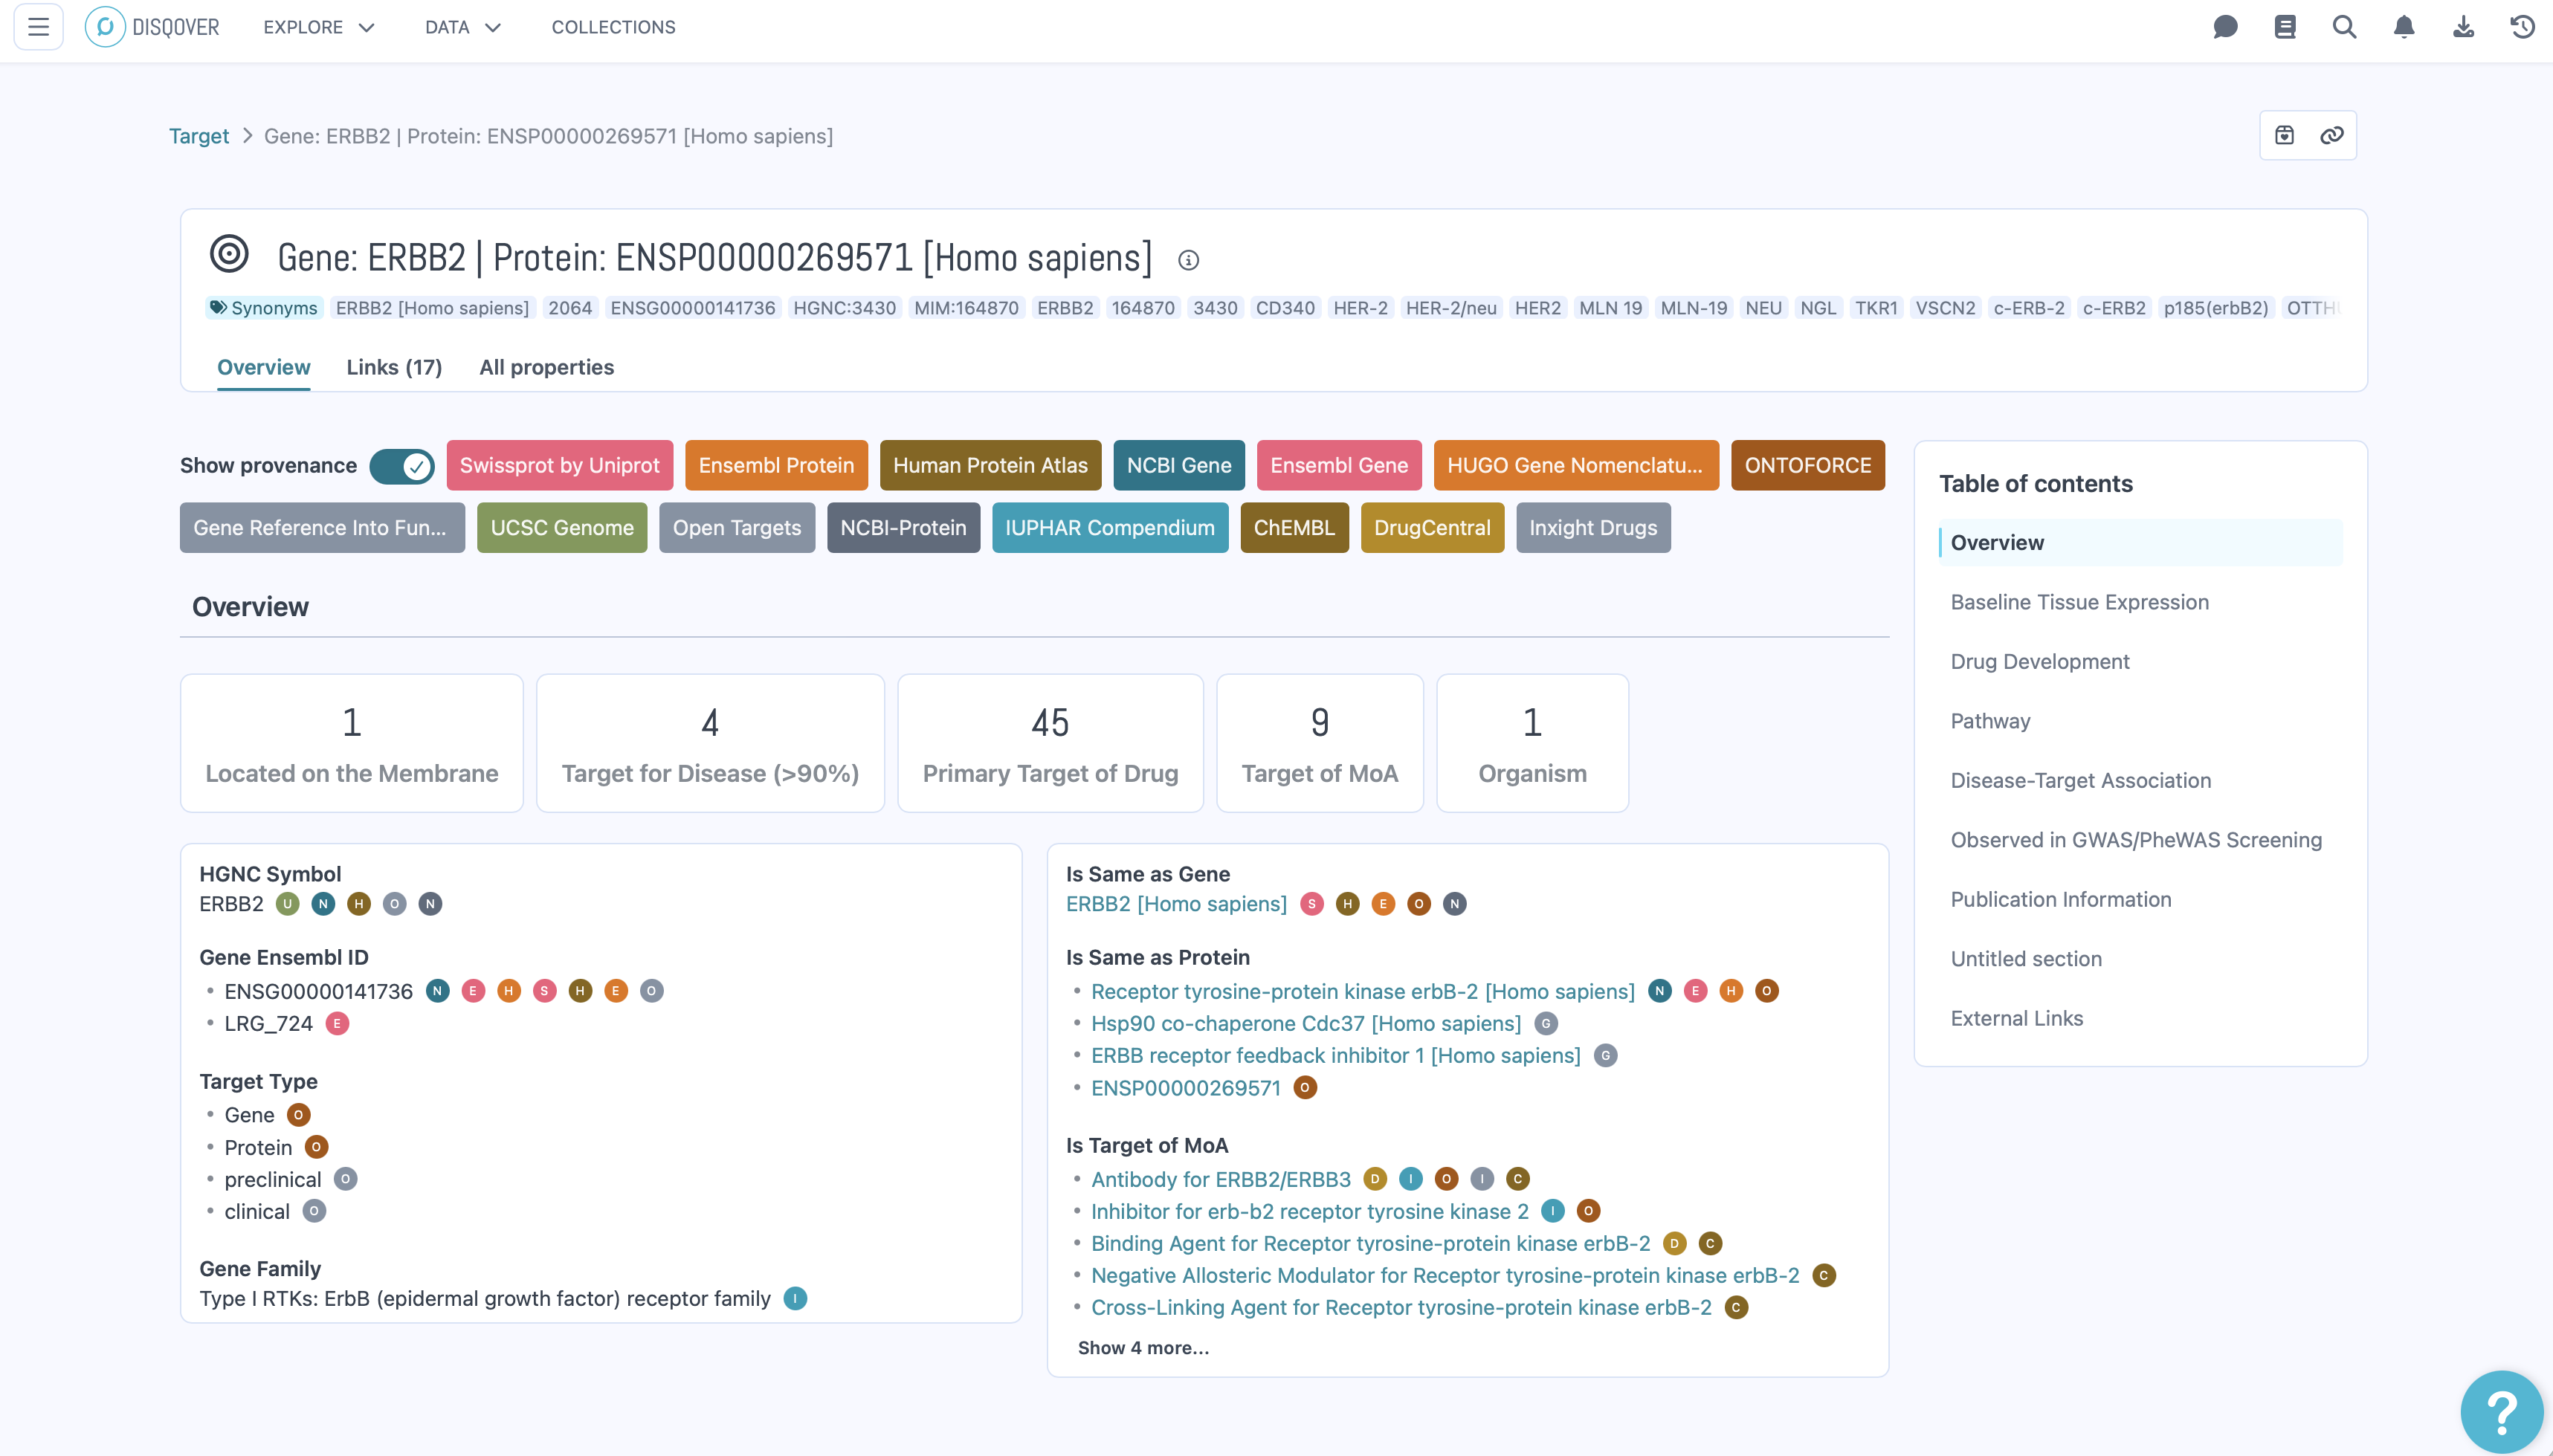The width and height of the screenshot is (2553, 1456).
Task: Open Hsp90 co-chaperone Cdc37 link
Action: [1306, 1024]
